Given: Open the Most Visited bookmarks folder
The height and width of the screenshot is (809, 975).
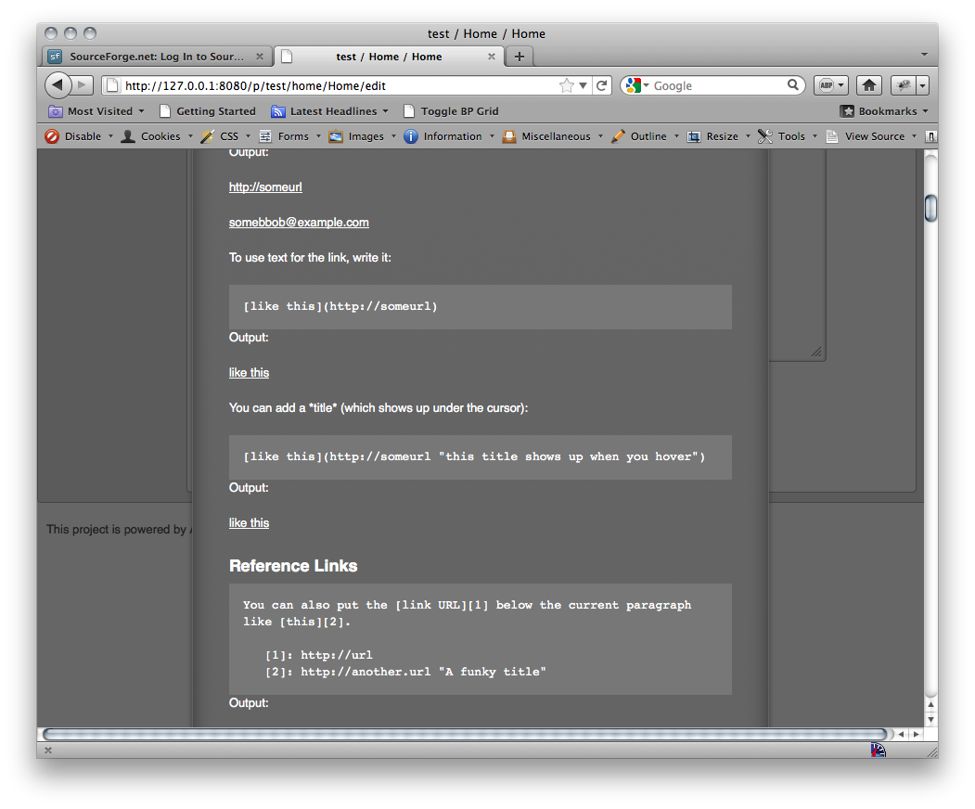Looking at the screenshot, I should coord(99,111).
